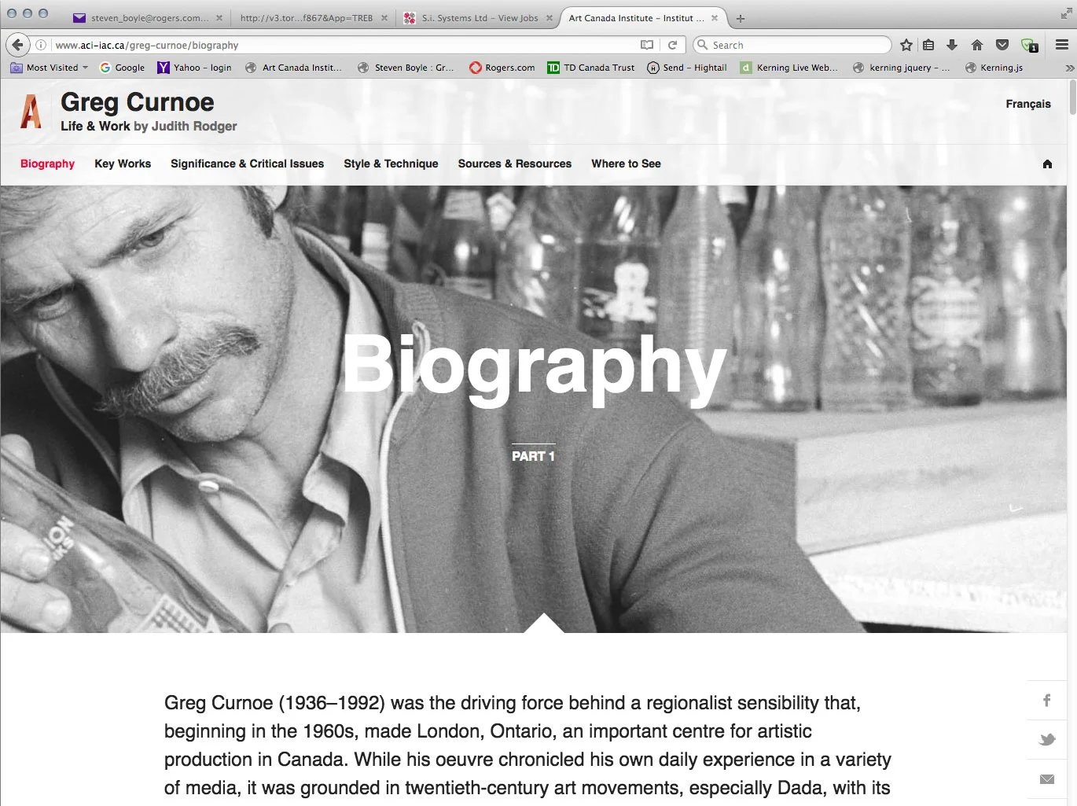Open the Art Canada Instit... bookmark
This screenshot has width=1077, height=806.
(293, 68)
